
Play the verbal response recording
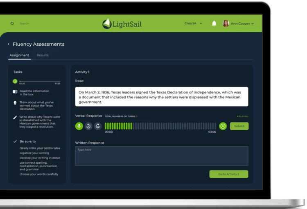(223, 126)
